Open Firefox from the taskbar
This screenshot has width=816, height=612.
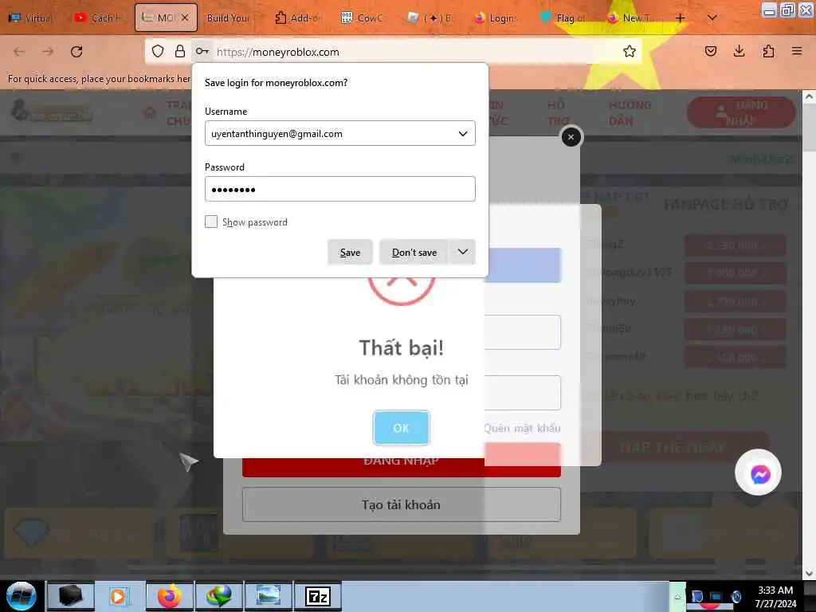click(x=170, y=596)
